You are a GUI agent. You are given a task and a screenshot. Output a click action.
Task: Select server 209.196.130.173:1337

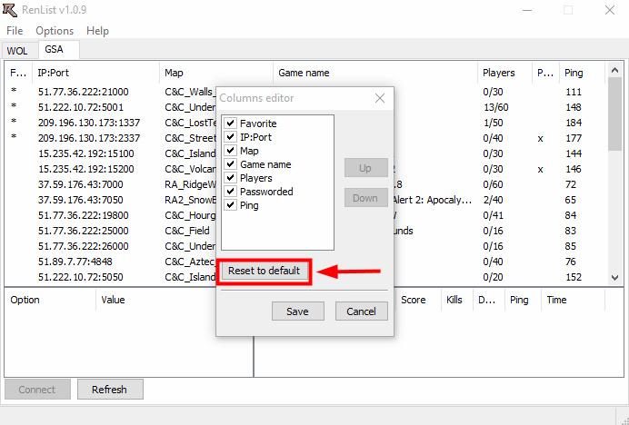point(89,123)
